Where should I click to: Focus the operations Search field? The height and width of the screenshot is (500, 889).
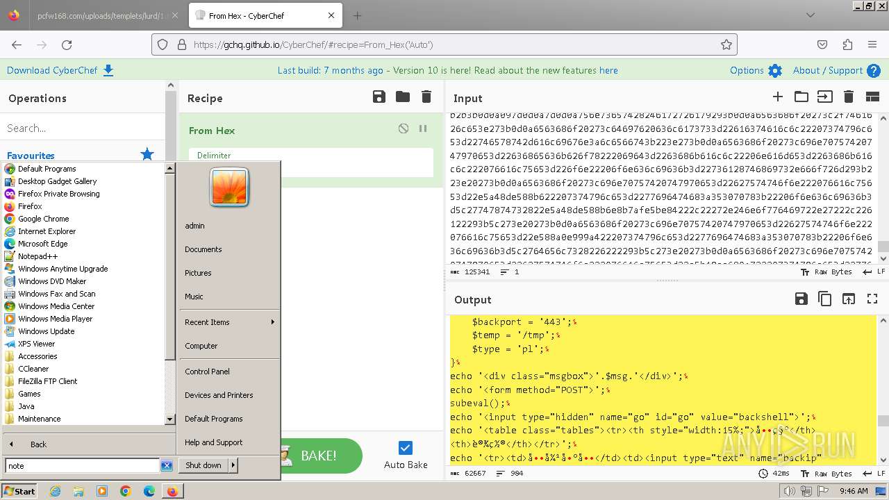click(83, 128)
